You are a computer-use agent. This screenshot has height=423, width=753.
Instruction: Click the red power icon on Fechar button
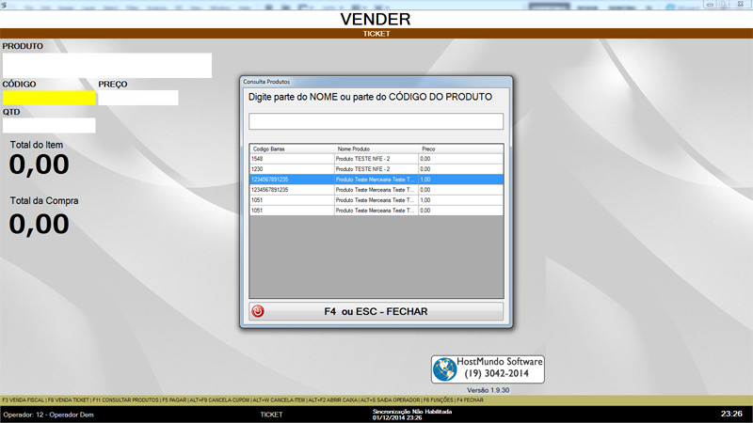[x=259, y=311]
